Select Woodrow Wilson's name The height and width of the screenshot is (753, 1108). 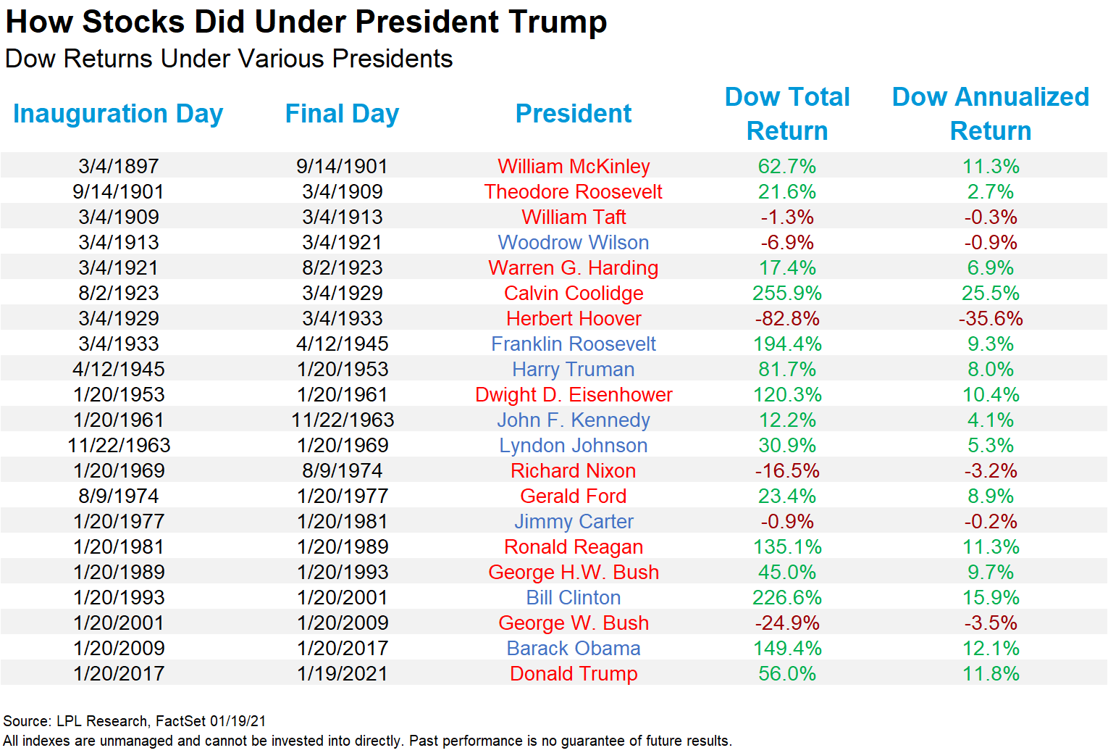[574, 243]
